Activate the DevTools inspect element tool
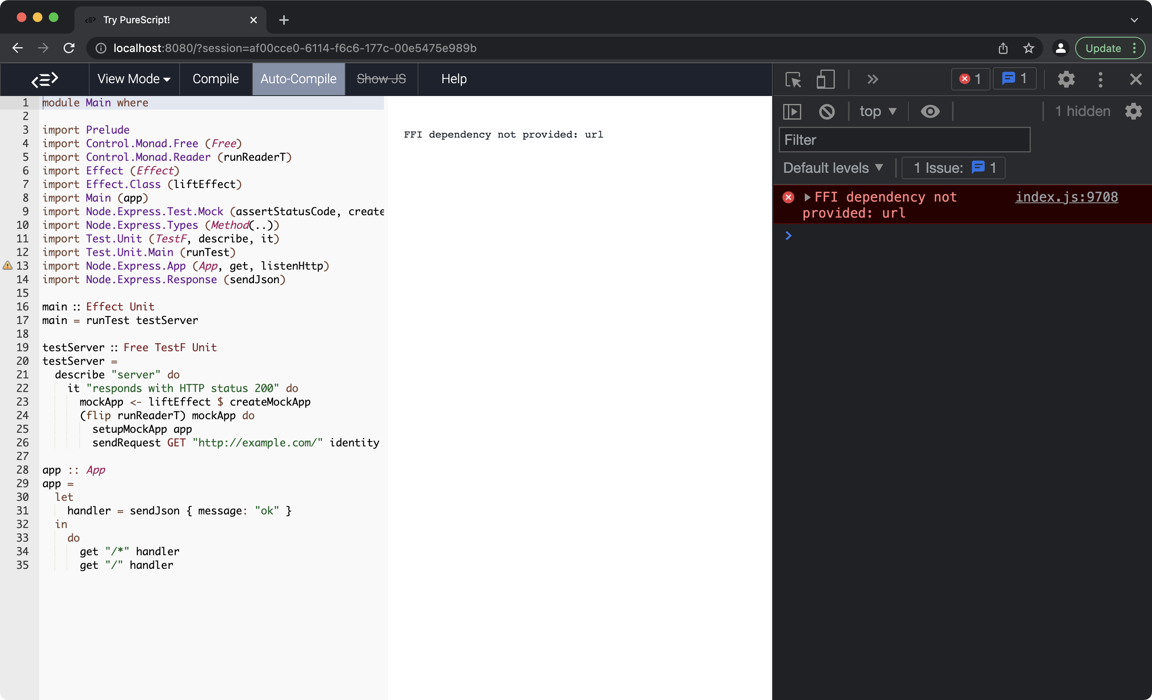The width and height of the screenshot is (1152, 700). pyautogui.click(x=794, y=80)
